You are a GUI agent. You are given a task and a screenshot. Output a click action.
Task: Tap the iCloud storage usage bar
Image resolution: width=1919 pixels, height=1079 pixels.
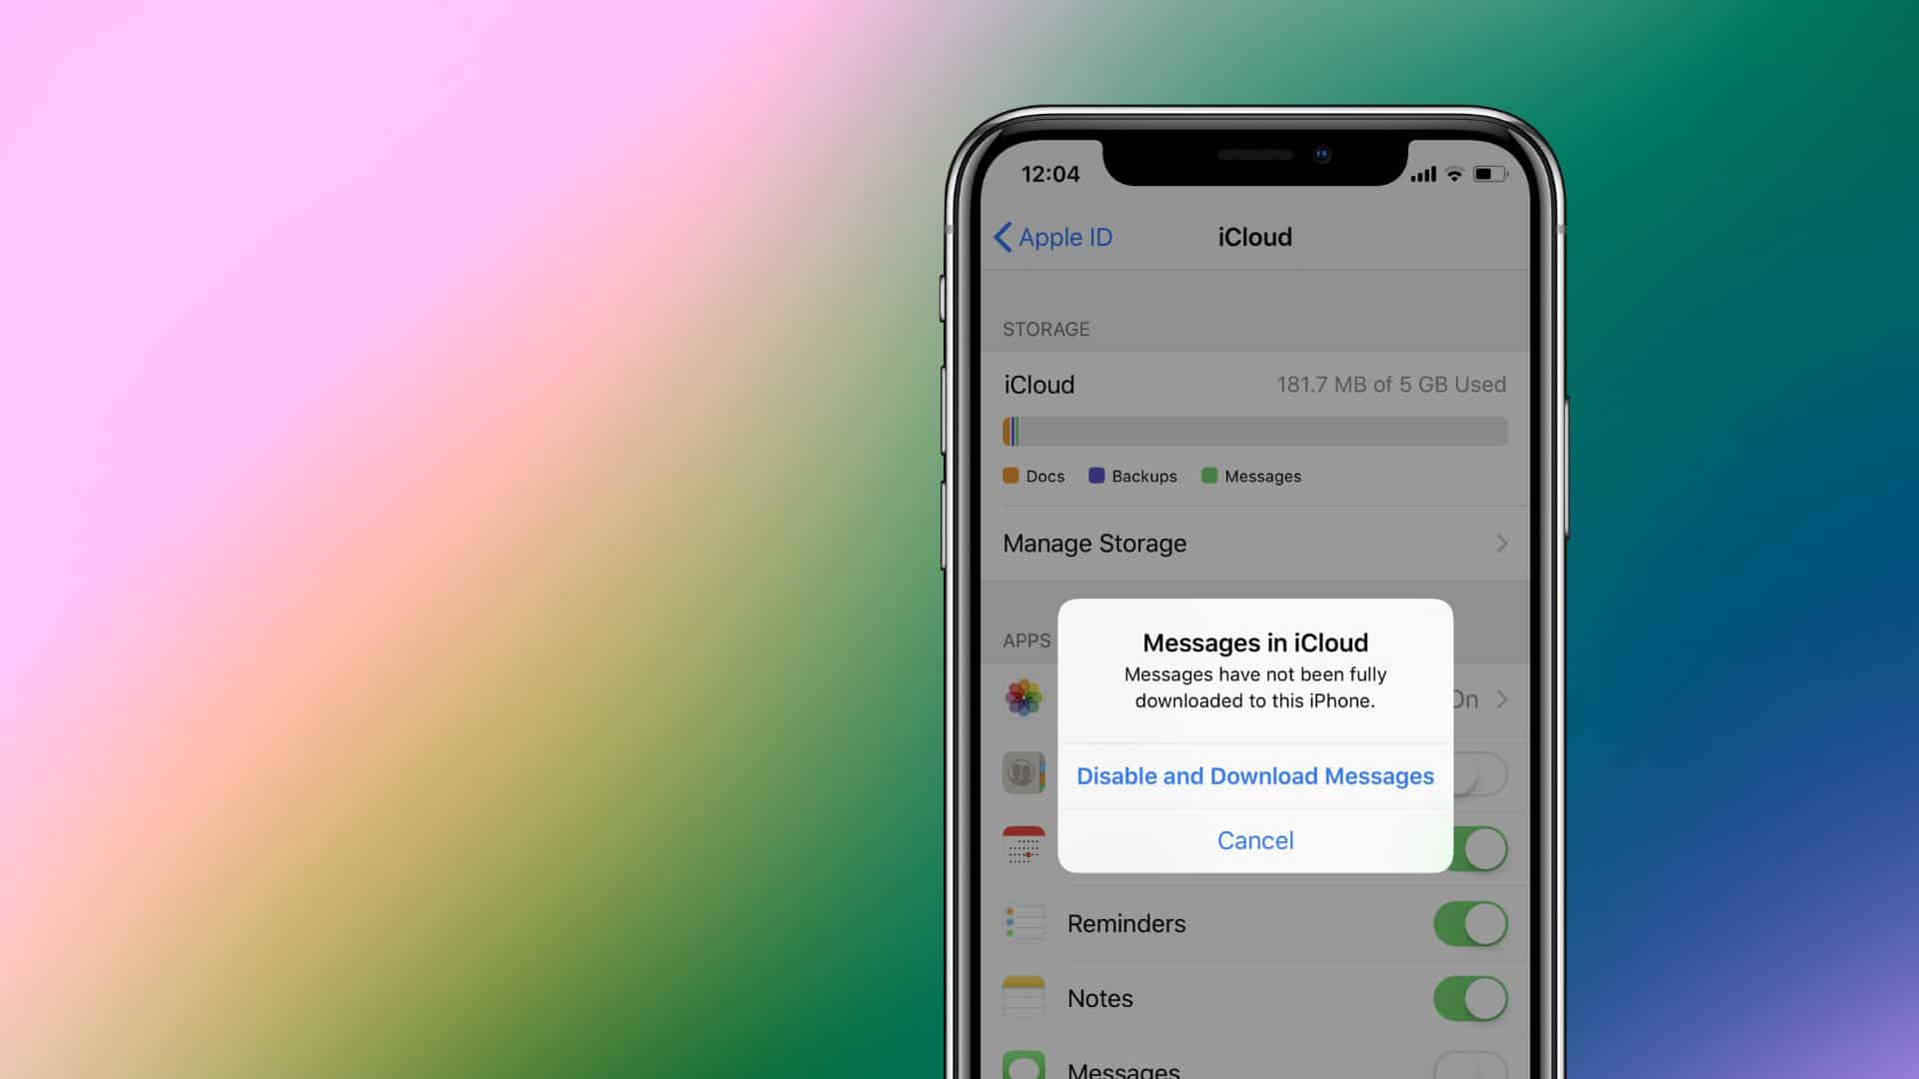click(x=1254, y=430)
